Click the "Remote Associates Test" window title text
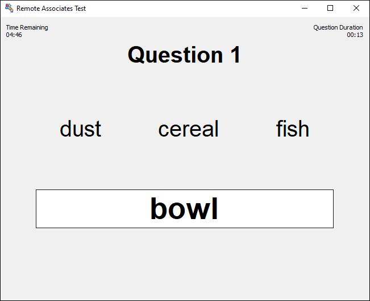Viewport: 370px width, 301px height. 51,9
